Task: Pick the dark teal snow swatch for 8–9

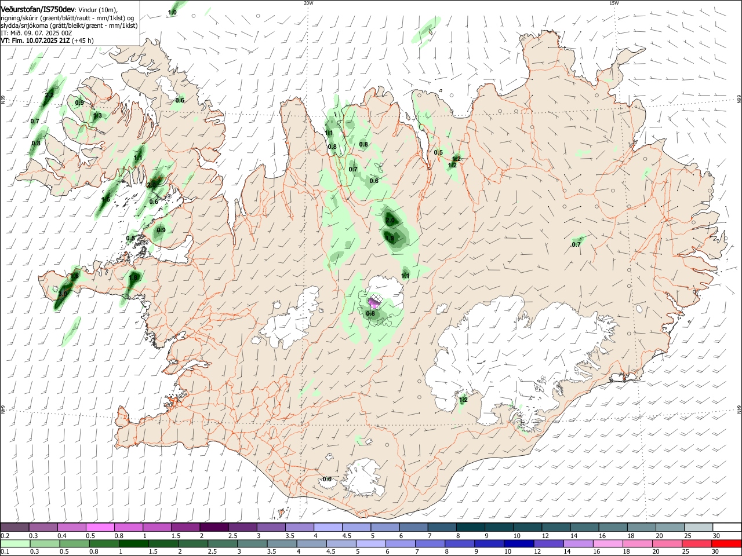Action: 471,527
